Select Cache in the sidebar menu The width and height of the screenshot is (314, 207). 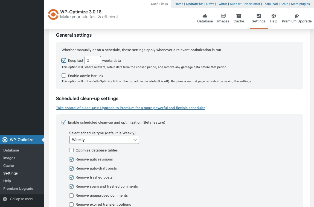pyautogui.click(x=8, y=166)
